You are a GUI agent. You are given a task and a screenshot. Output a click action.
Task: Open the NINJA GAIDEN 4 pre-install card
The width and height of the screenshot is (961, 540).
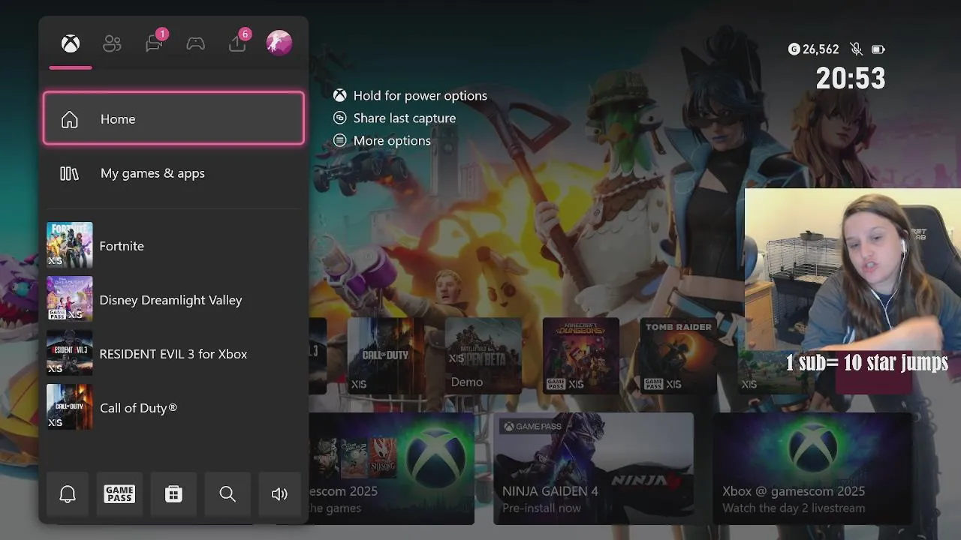594,468
